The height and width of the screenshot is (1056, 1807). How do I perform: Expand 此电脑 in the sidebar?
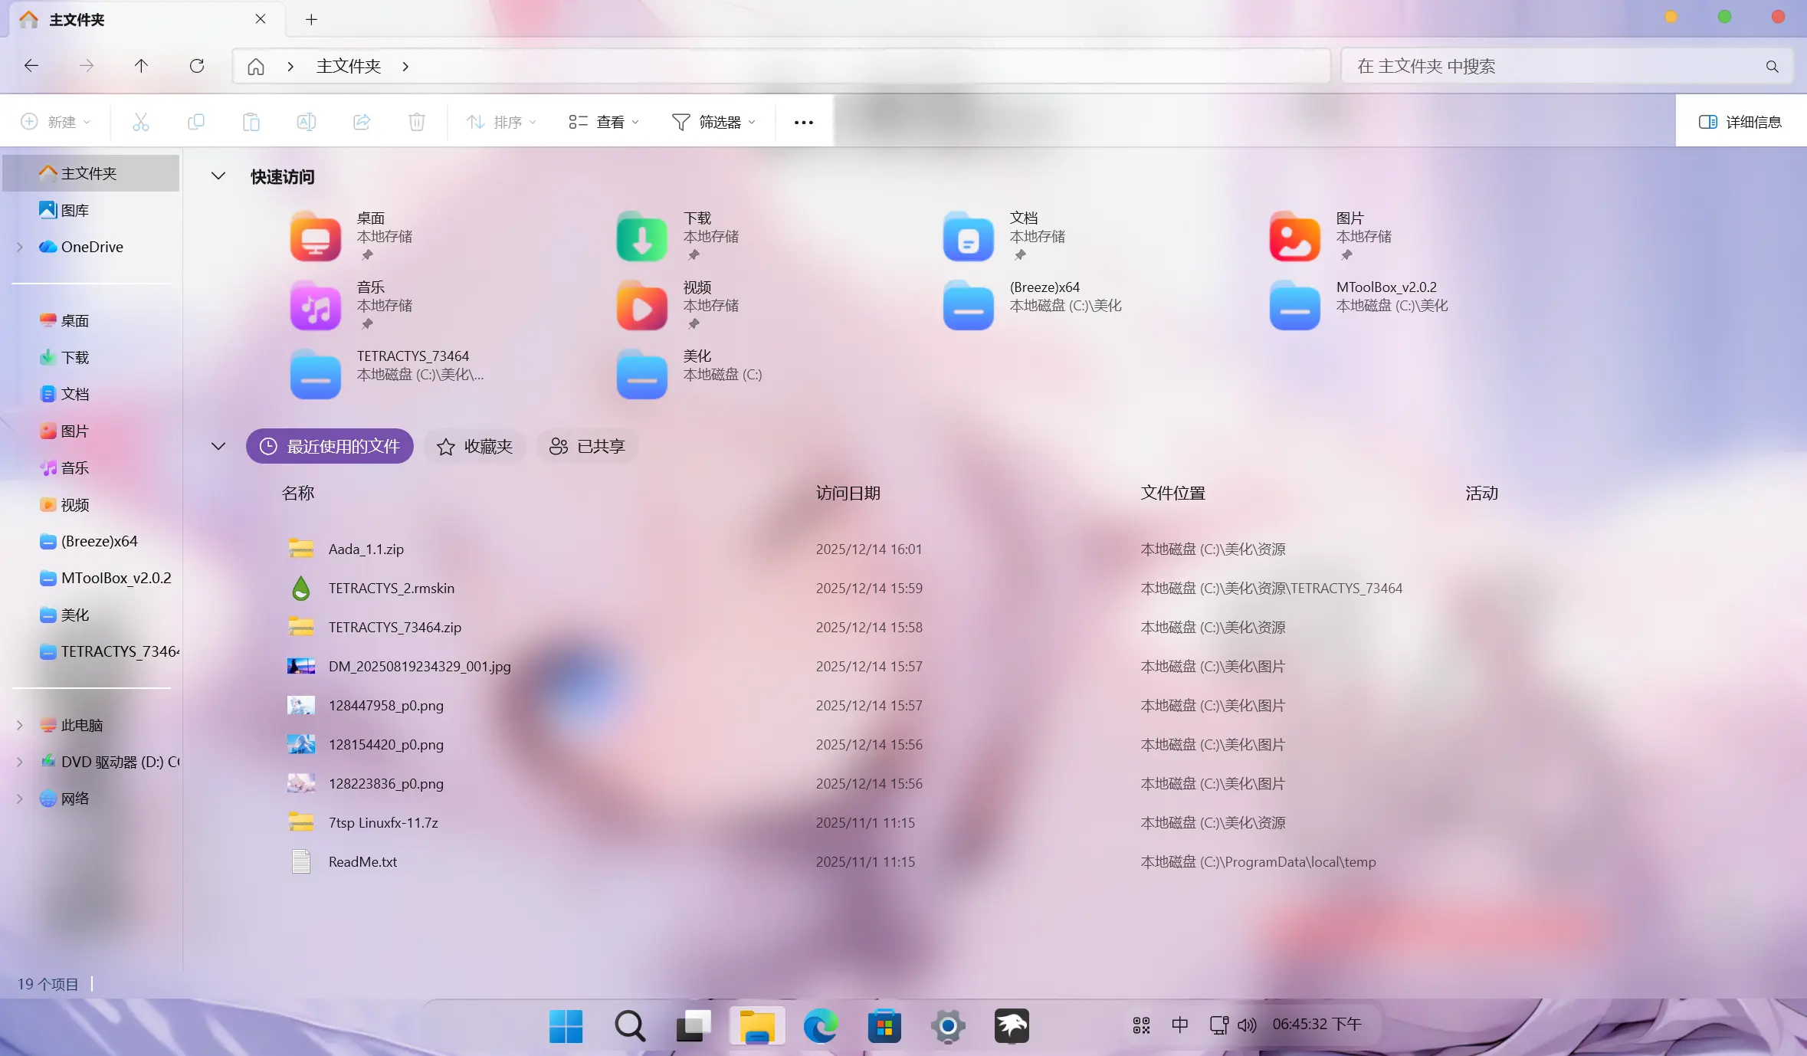point(18,724)
